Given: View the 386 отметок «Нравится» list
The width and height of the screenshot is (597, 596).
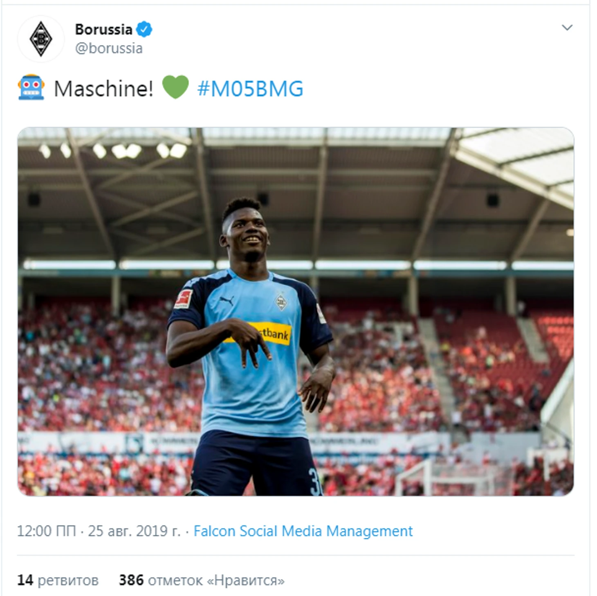Looking at the screenshot, I should coord(202,580).
